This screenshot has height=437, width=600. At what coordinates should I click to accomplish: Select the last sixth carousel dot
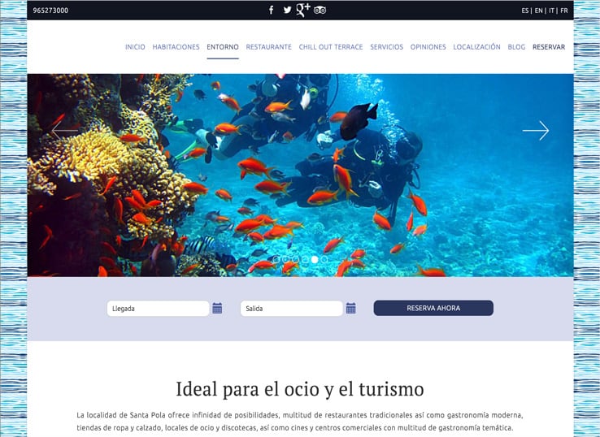324,259
